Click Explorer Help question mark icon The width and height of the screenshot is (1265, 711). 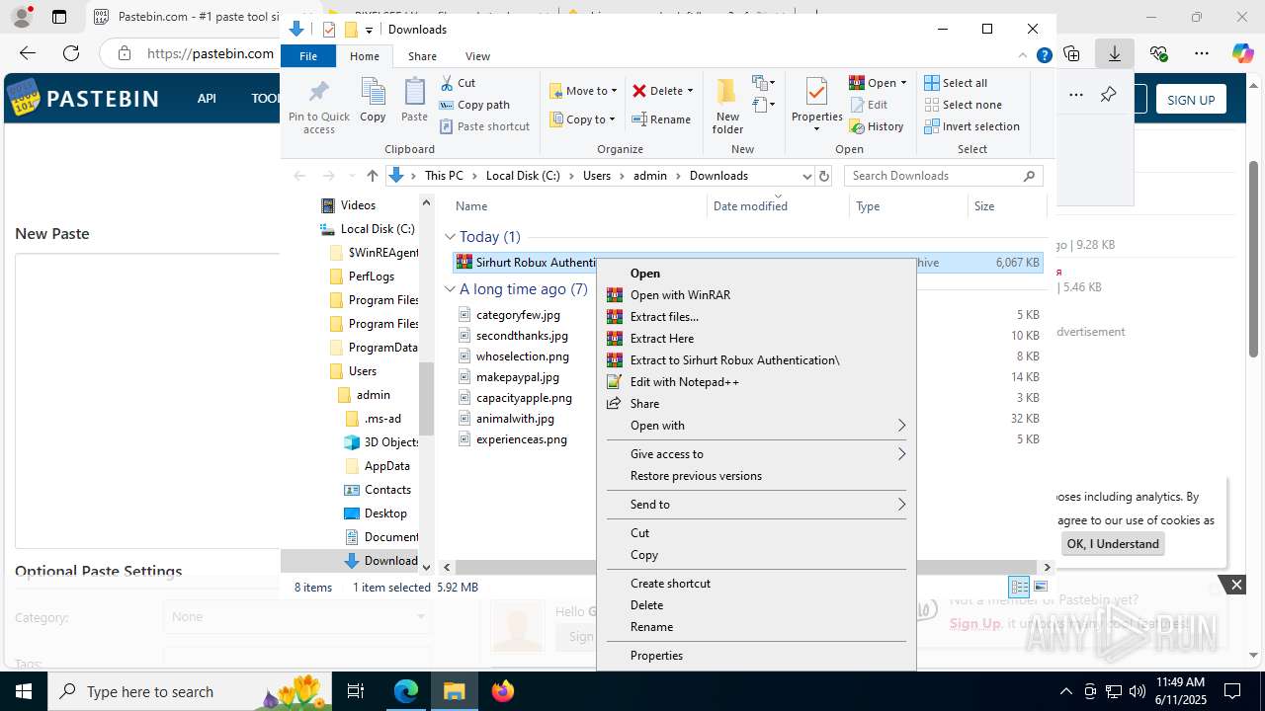pos(1044,56)
